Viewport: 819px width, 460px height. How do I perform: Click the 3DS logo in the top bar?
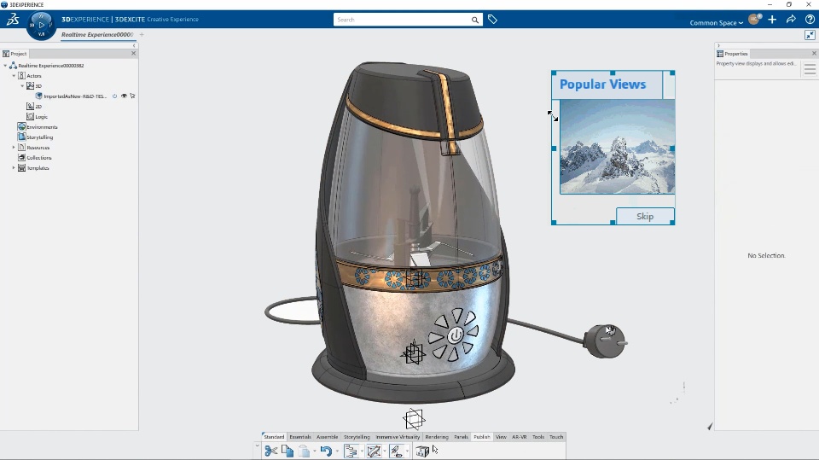pyautogui.click(x=13, y=20)
